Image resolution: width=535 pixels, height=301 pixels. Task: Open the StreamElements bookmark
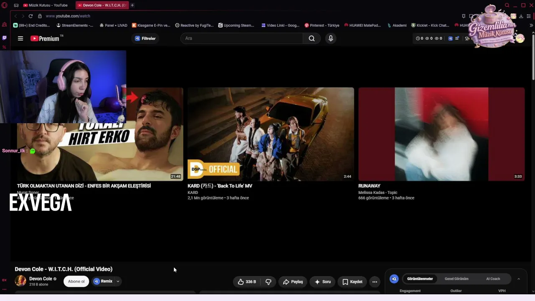click(x=75, y=25)
